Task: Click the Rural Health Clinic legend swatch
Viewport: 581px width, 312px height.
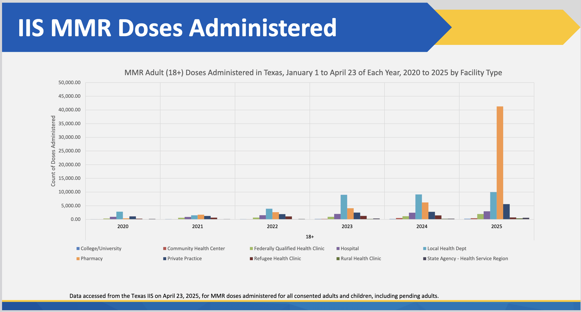Action: tap(338, 259)
